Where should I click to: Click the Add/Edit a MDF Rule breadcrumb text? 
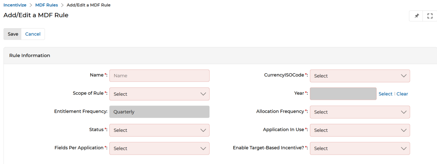pyautogui.click(x=89, y=5)
